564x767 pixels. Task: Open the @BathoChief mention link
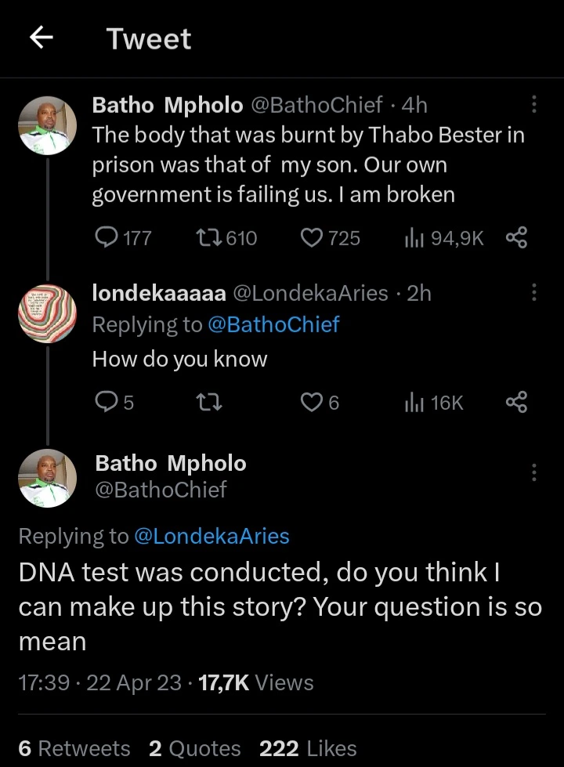[x=273, y=324]
